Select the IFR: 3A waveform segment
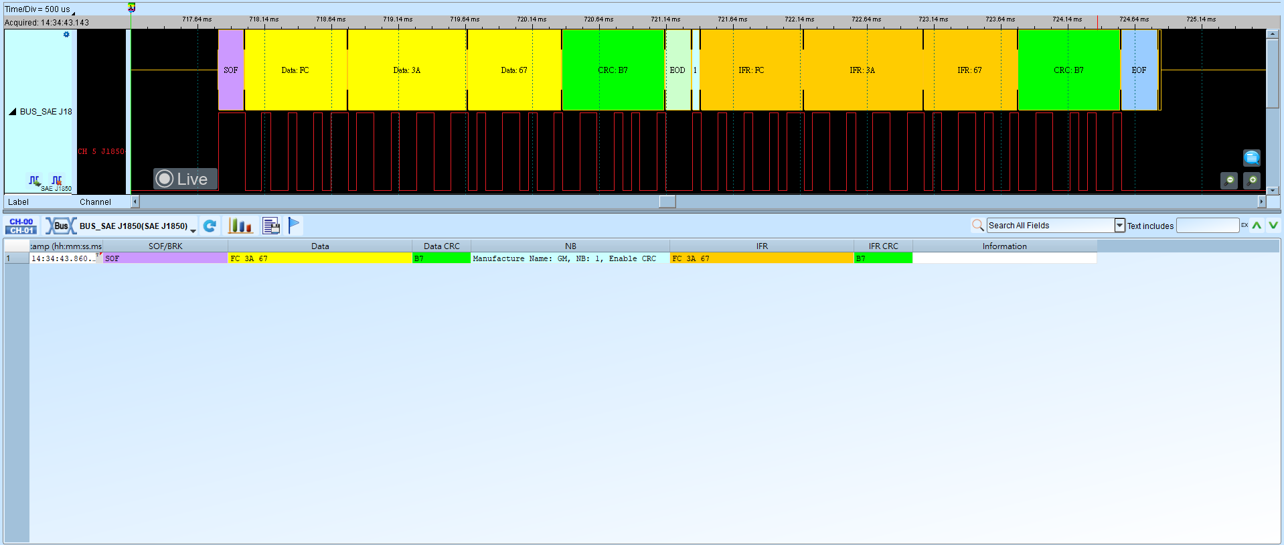The height and width of the screenshot is (545, 1284). click(863, 70)
